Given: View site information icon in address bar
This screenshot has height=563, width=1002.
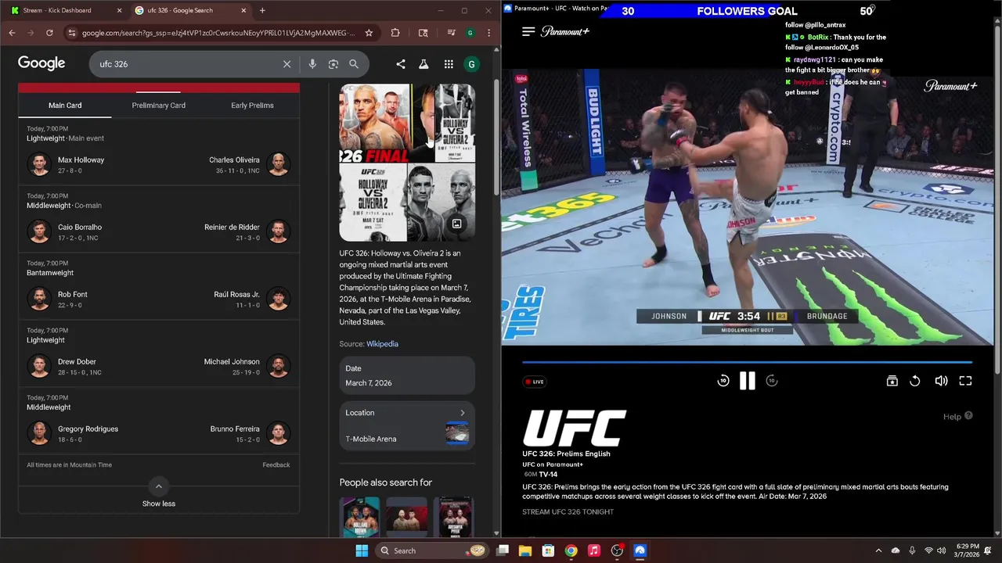Looking at the screenshot, I should tap(72, 33).
